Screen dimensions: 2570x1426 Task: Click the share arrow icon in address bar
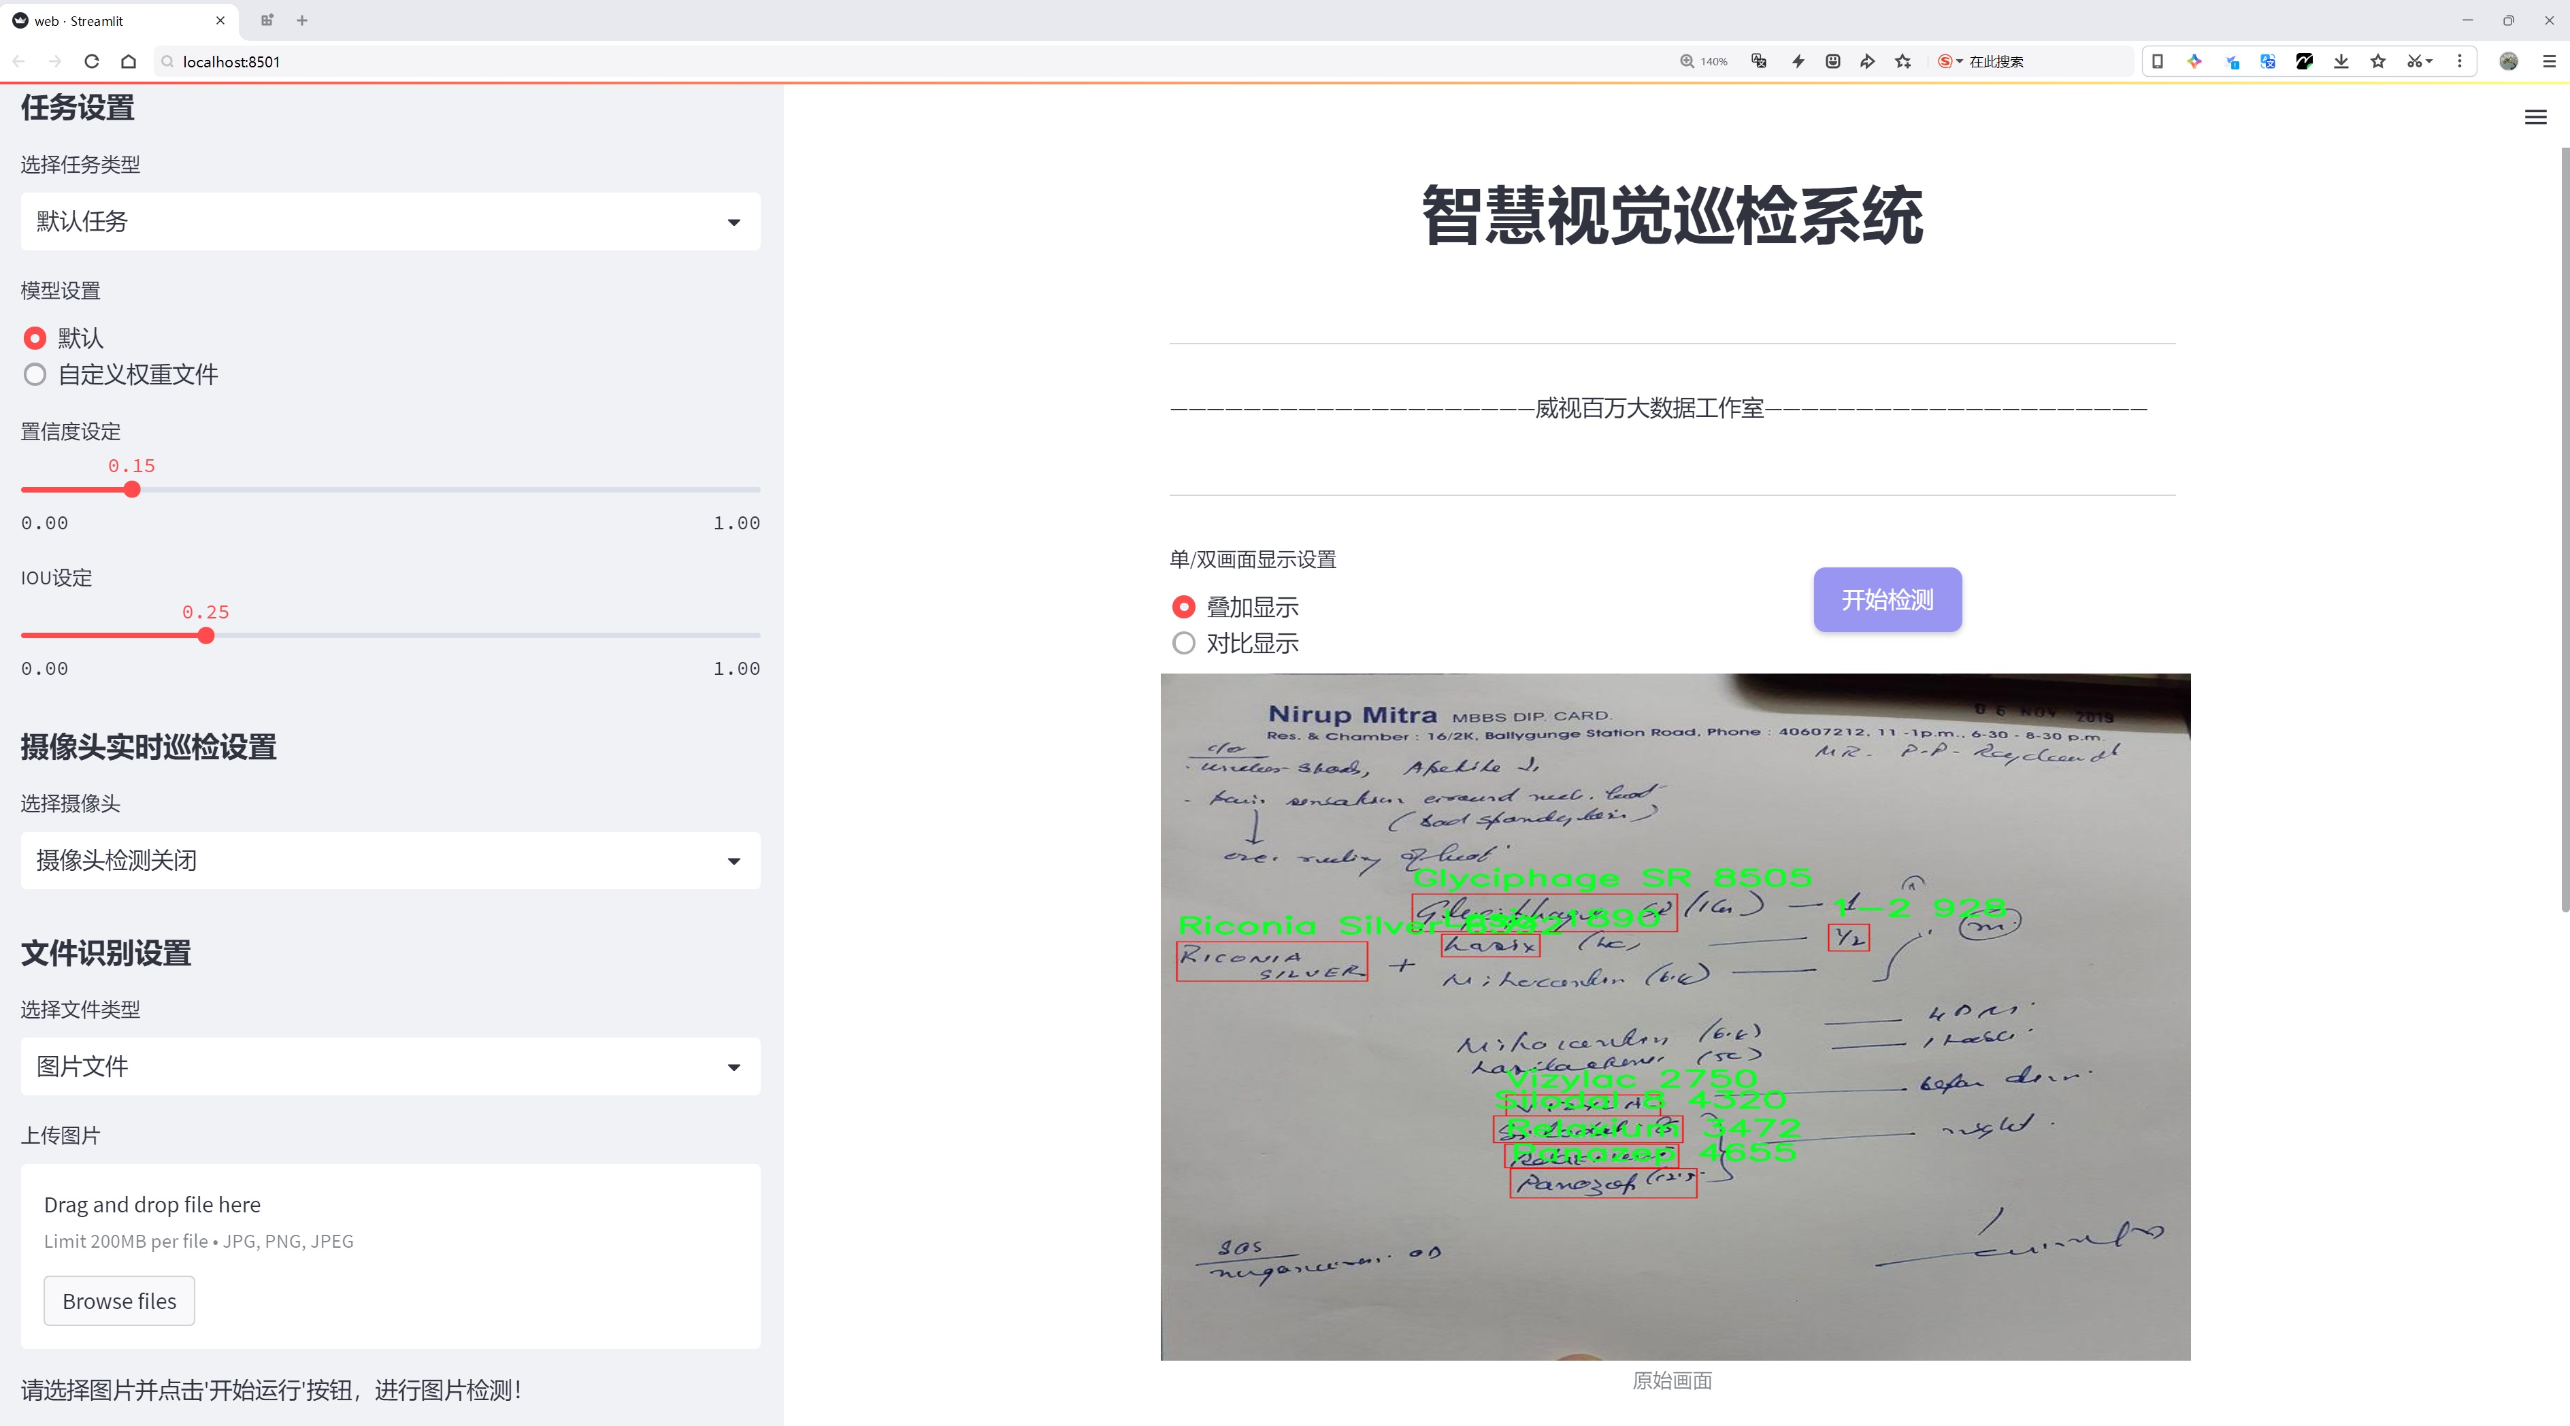coord(1868,62)
